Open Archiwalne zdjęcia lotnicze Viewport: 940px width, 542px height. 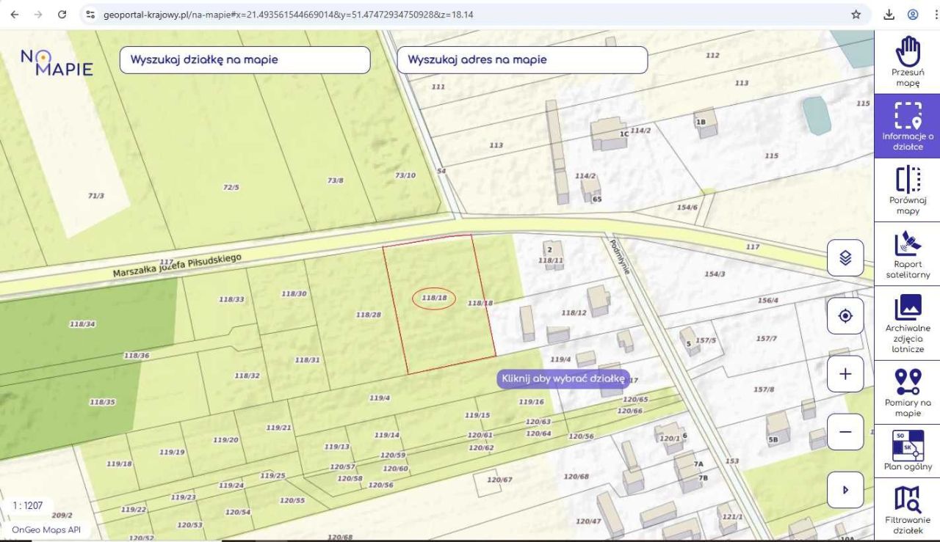(908, 323)
